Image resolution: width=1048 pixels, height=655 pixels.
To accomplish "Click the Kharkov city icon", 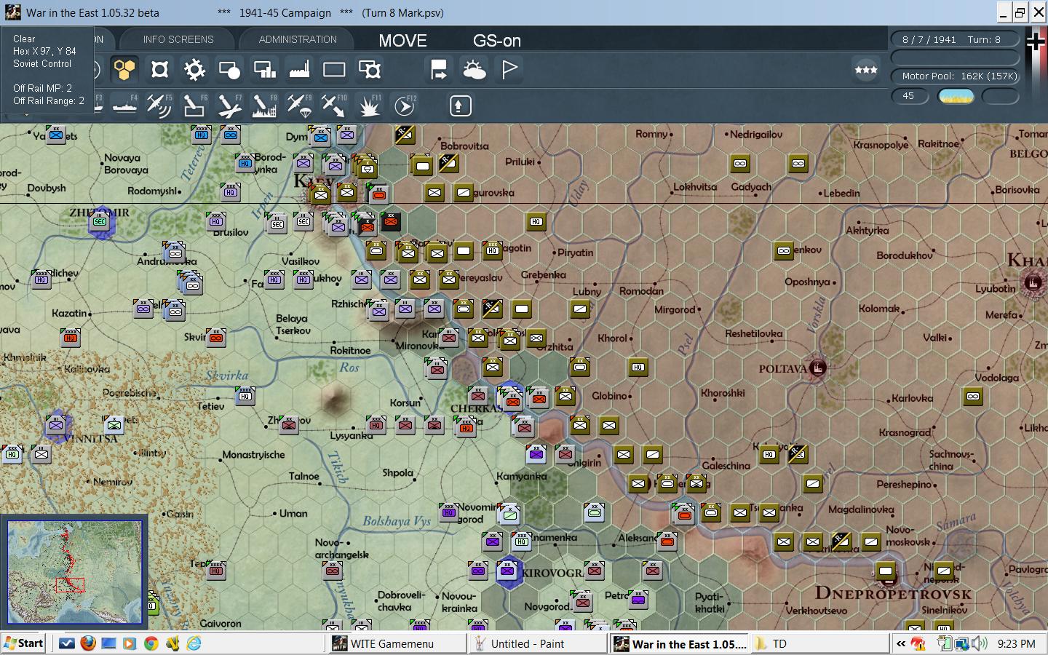I will click(1032, 282).
